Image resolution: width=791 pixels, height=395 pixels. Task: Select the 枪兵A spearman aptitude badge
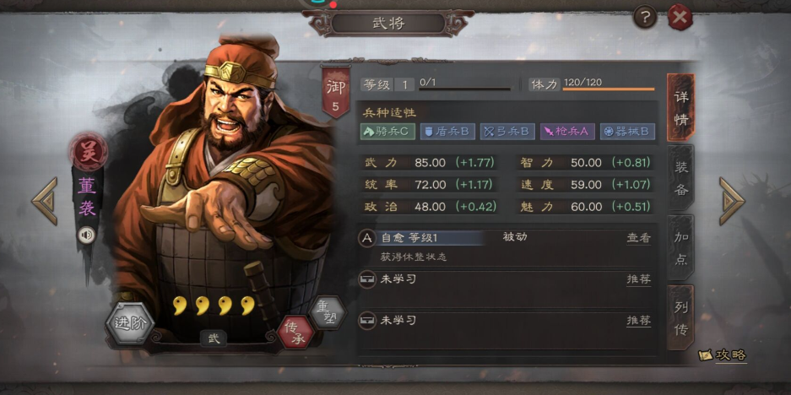[567, 132]
